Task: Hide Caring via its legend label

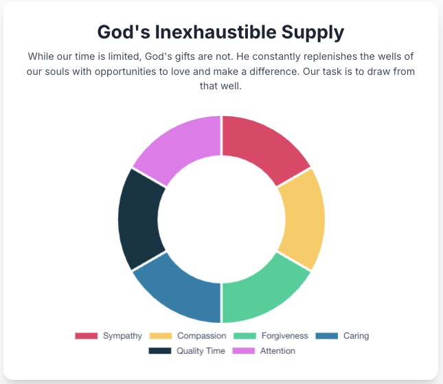Action: pyautogui.click(x=356, y=336)
